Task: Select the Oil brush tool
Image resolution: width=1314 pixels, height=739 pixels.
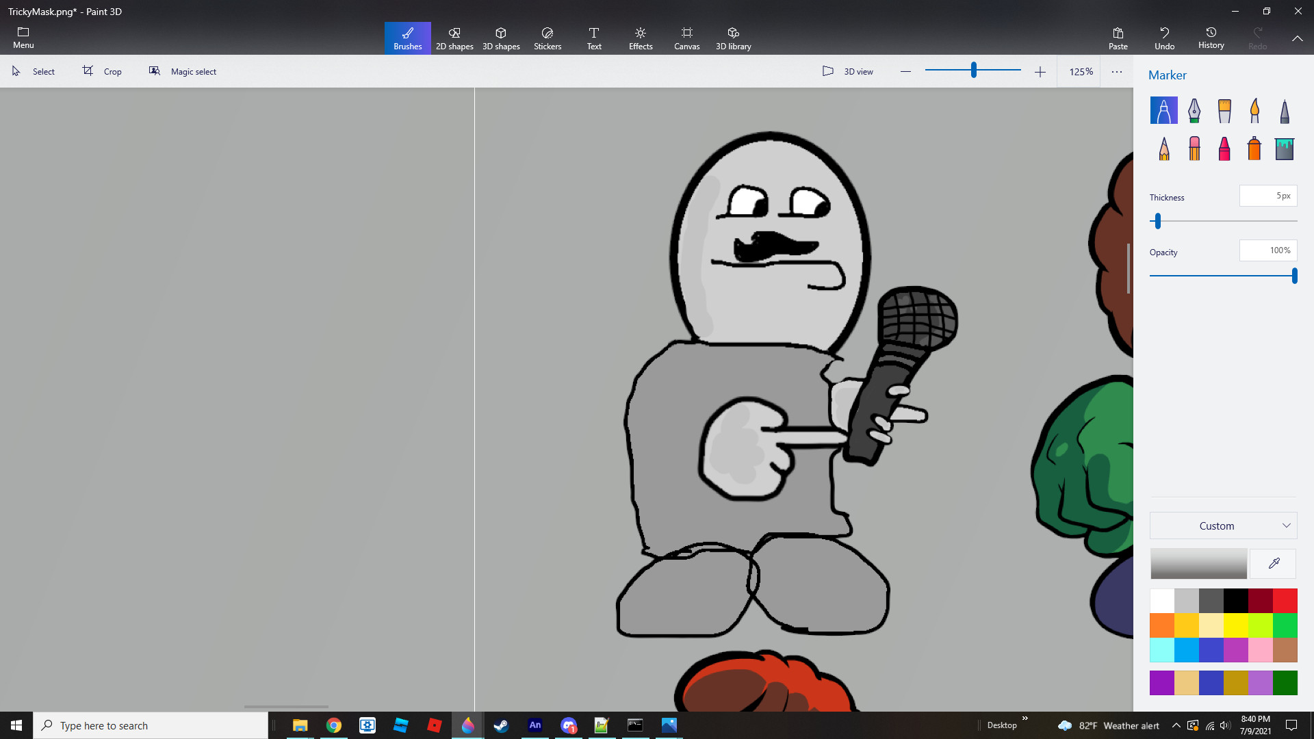Action: coord(1224,110)
